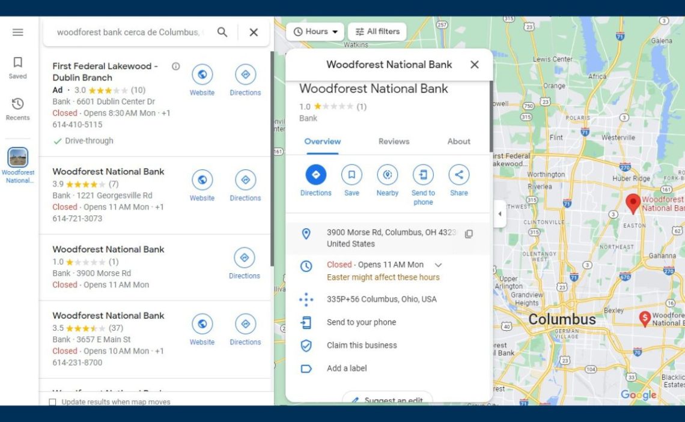Image resolution: width=685 pixels, height=422 pixels.
Task: Open the Recents panel
Action: (x=17, y=107)
